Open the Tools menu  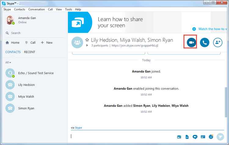point(68,9)
